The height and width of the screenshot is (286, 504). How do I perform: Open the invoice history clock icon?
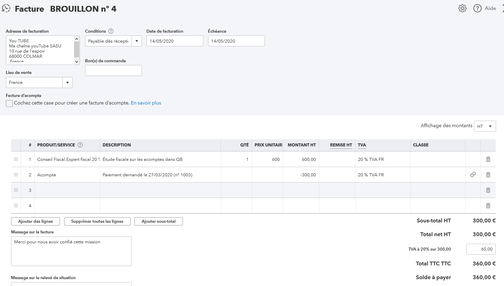[x=6, y=9]
